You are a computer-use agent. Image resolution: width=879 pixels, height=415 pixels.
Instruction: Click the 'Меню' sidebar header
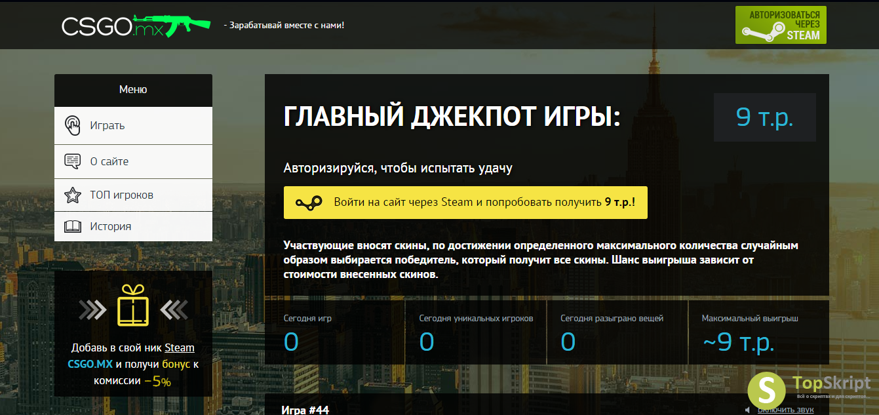point(133,90)
